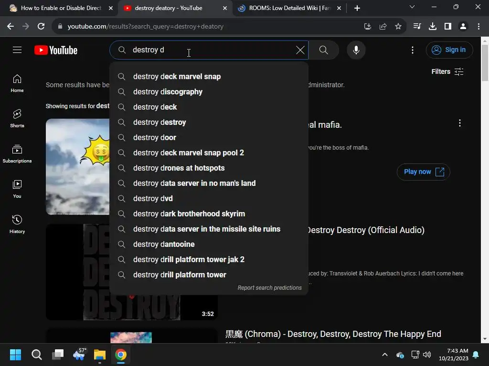
Task: Select suggestion 'destroy deck marvel snap'
Action: 209,77
